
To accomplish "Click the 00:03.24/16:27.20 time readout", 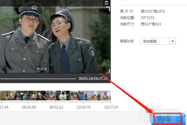I will click(93, 78).
